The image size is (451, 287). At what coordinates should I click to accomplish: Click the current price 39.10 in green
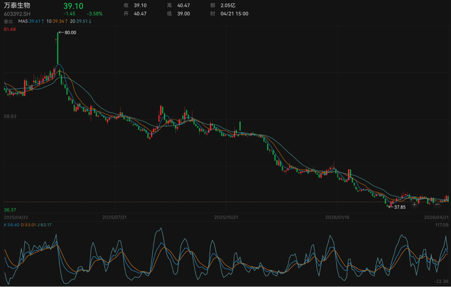click(x=73, y=6)
